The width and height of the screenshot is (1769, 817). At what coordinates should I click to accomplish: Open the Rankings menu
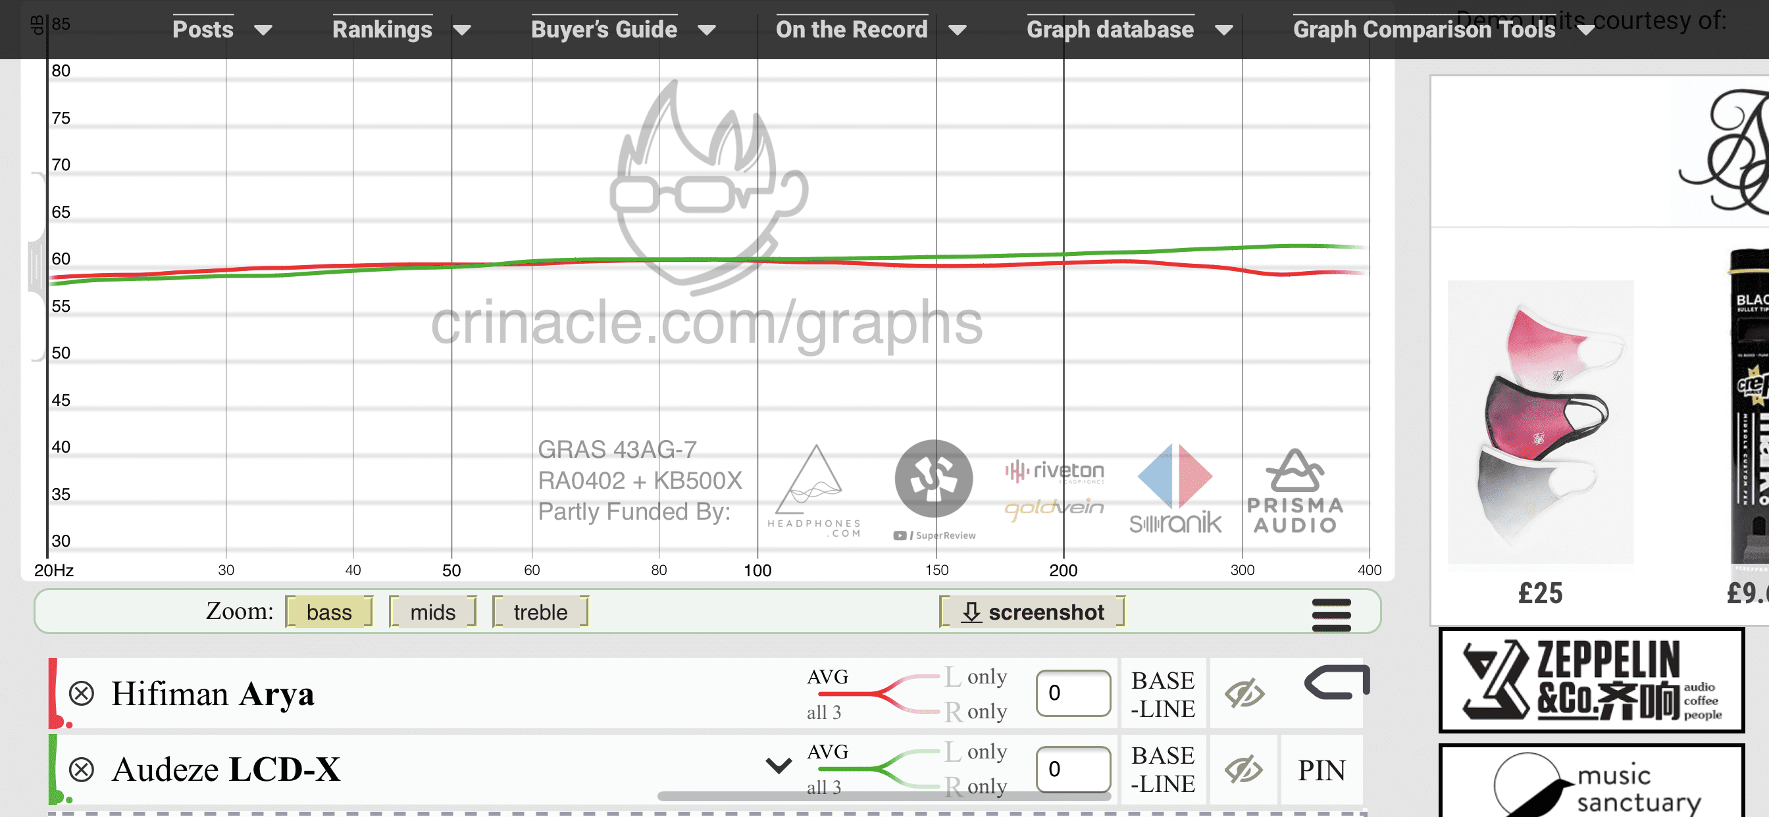point(382,30)
